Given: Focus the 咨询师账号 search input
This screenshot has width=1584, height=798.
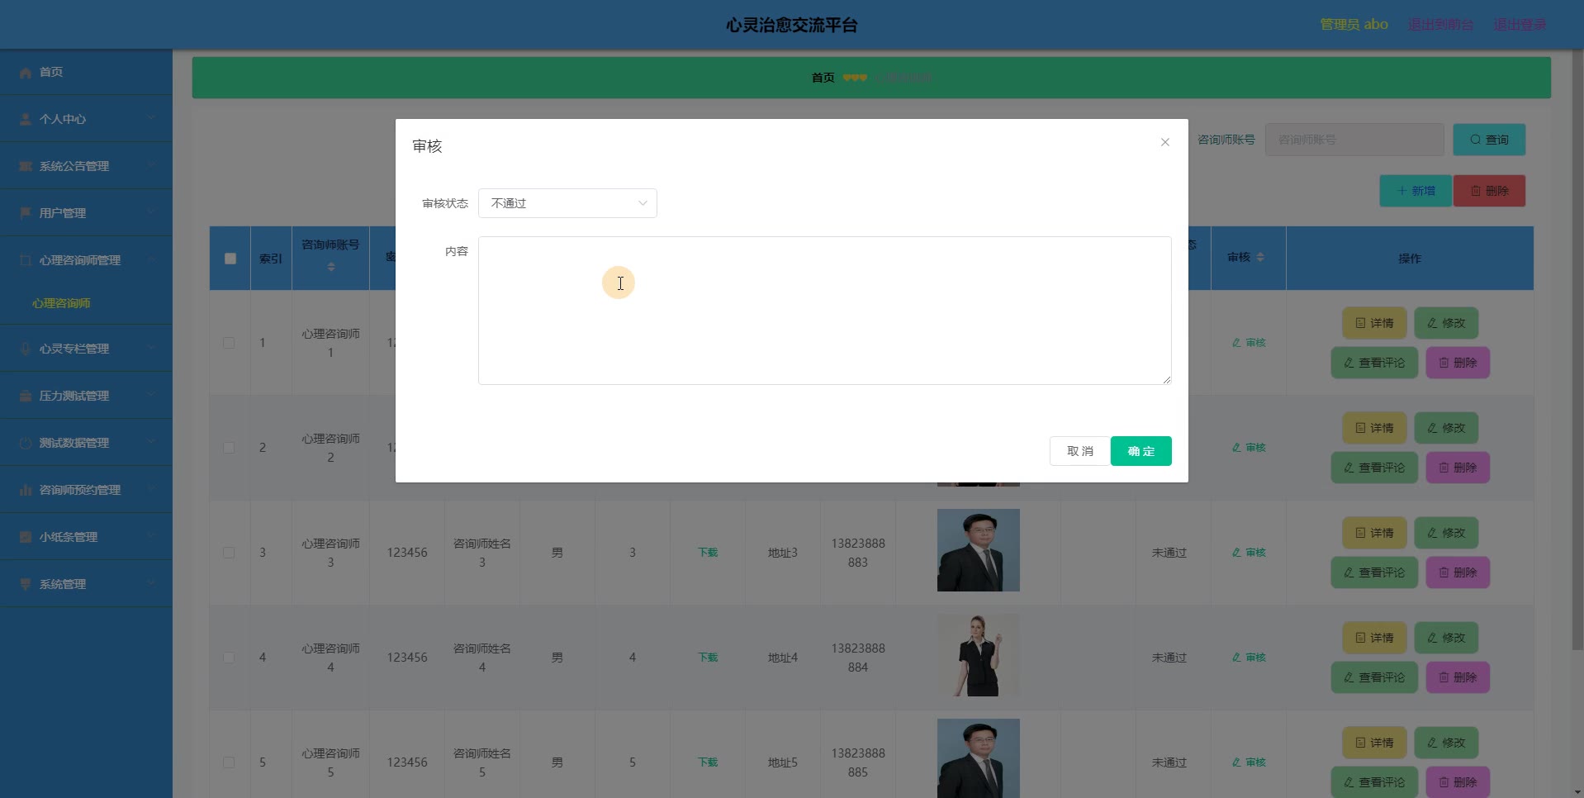Looking at the screenshot, I should (x=1354, y=140).
